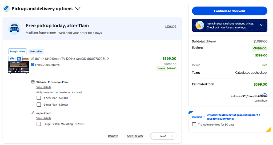Click the item price $599.00
This screenshot has height=145, width=273.
[x=169, y=59]
